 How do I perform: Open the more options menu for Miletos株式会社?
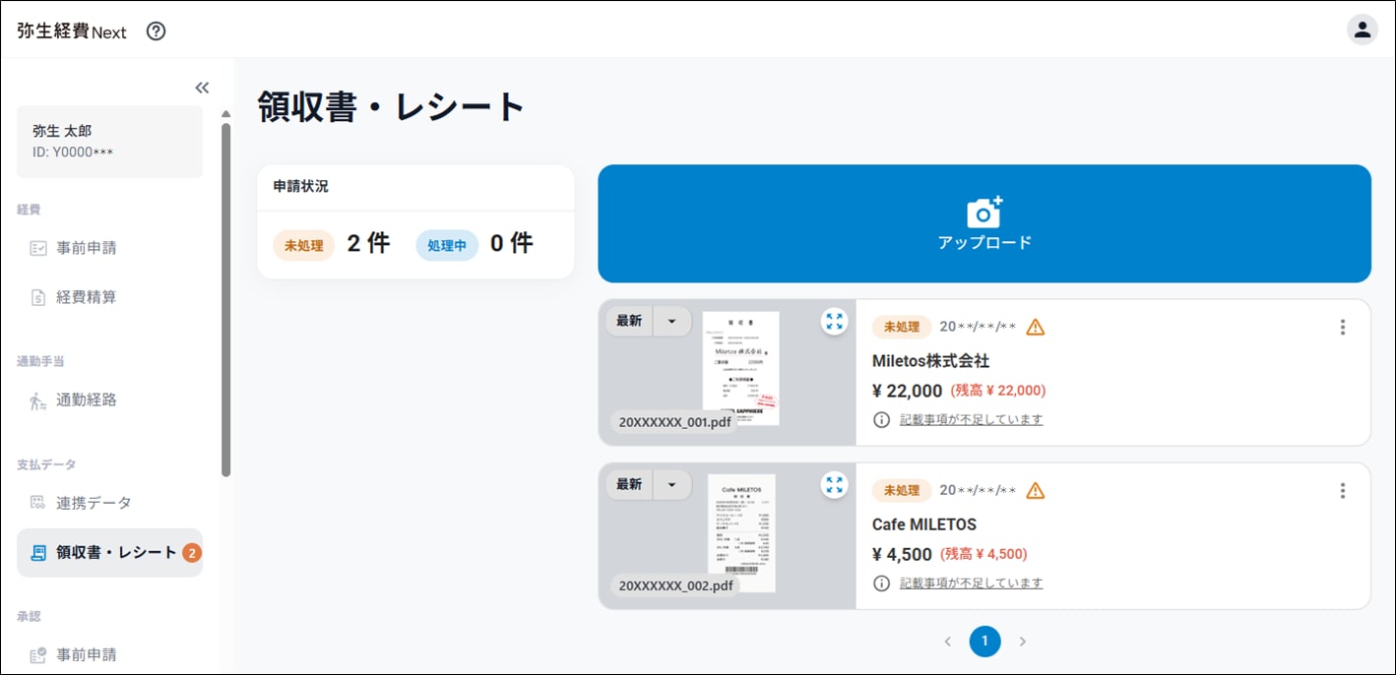(x=1342, y=328)
